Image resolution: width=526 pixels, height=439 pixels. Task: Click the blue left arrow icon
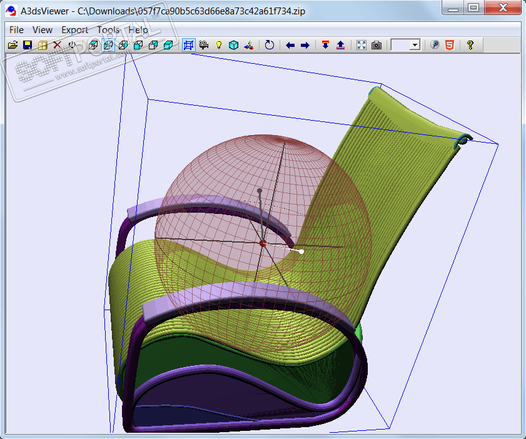pos(290,45)
